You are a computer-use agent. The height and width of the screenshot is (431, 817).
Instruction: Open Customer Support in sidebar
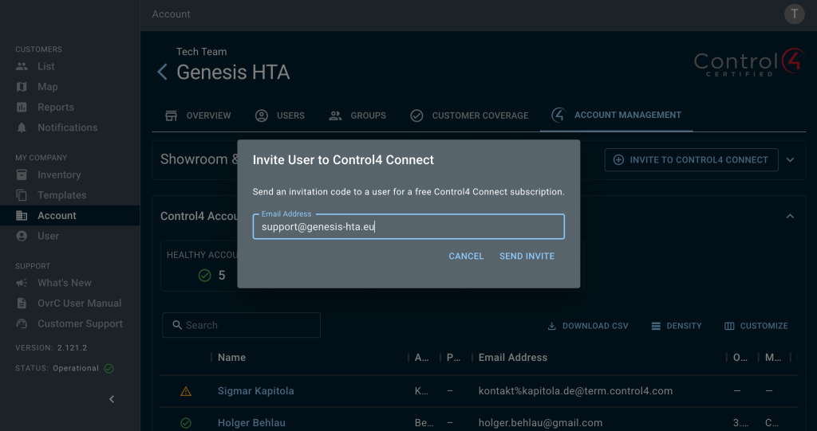pos(70,323)
